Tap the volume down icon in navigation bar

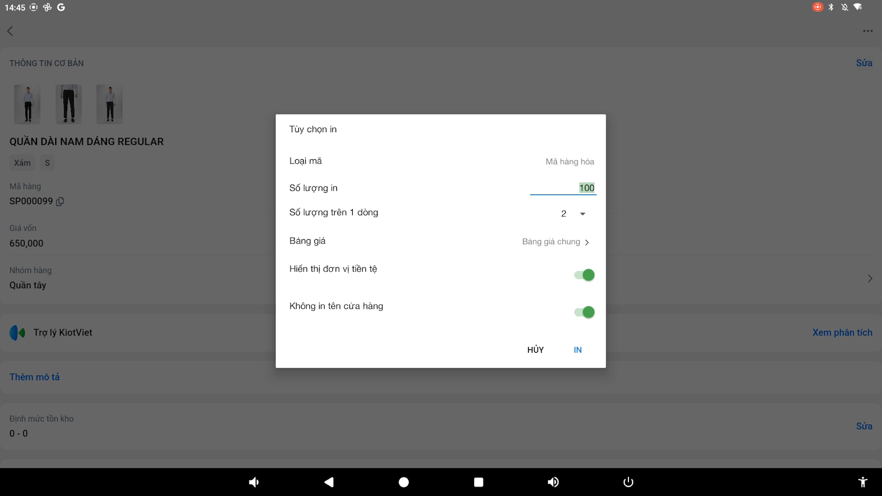click(x=254, y=482)
